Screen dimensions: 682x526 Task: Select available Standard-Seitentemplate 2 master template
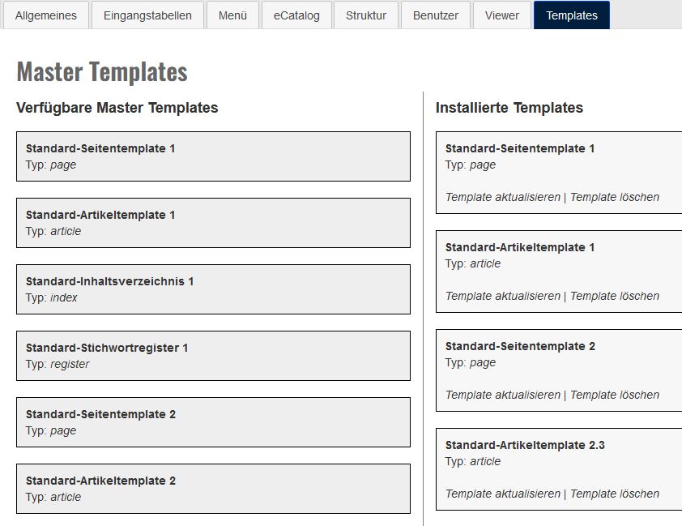[213, 422]
